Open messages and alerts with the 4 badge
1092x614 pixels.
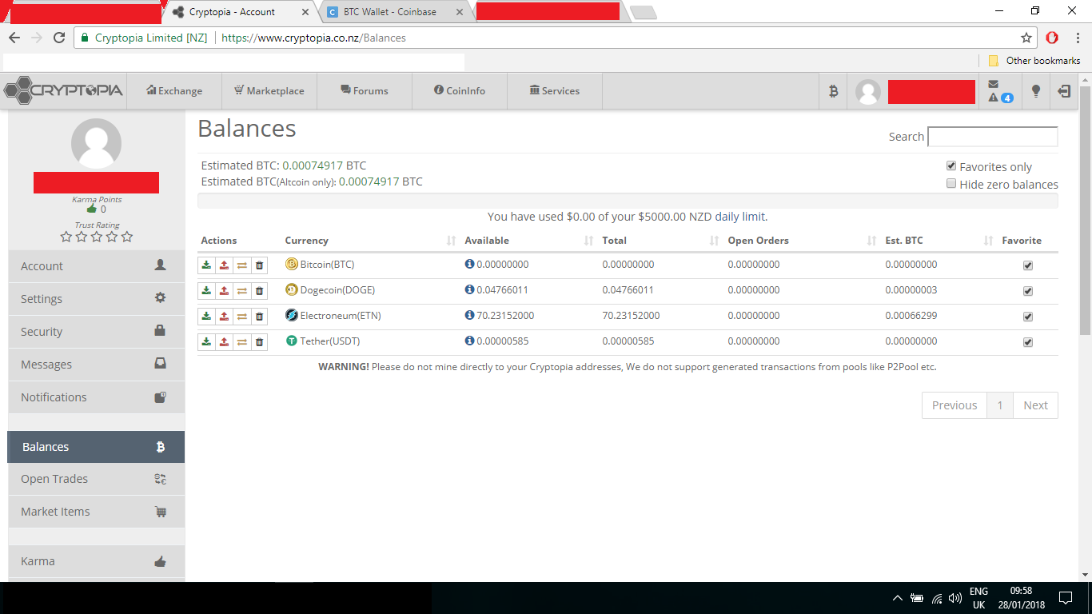click(x=999, y=91)
